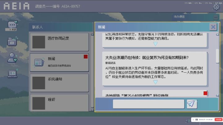Click red unread marker on 第25小时症候群 article
Viewport: 223px width, 125px height.
pyautogui.click(x=205, y=93)
